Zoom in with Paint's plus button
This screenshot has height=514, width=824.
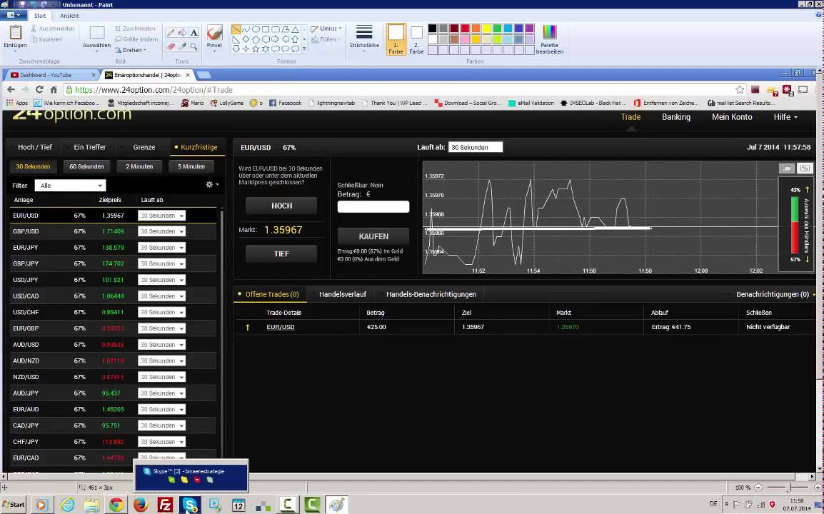pos(817,488)
